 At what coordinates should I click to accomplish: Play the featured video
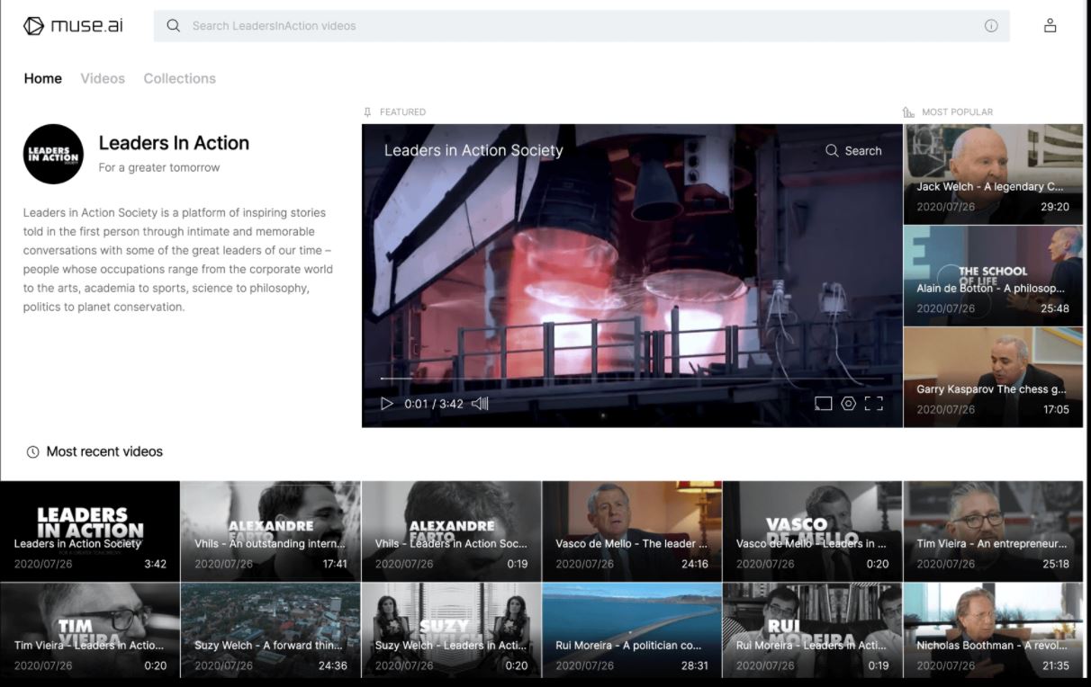387,404
